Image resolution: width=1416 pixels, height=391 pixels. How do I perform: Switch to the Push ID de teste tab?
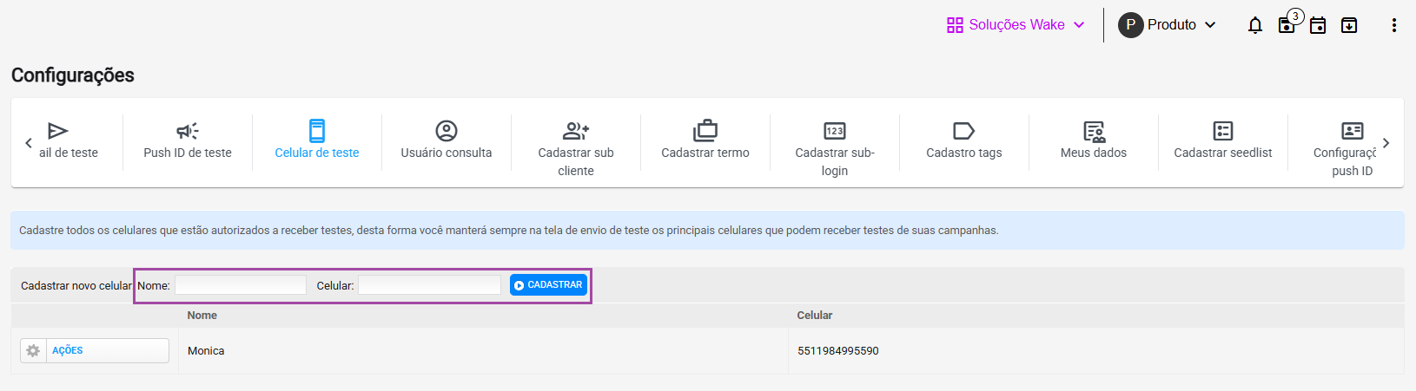tap(188, 142)
